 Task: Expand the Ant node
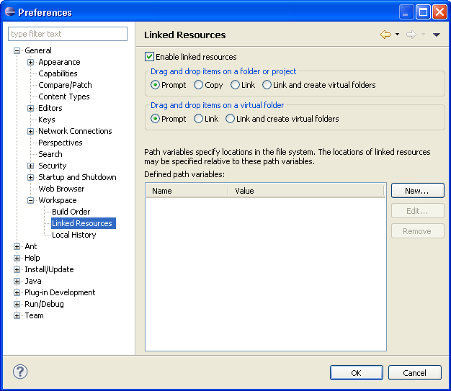pyautogui.click(x=17, y=247)
